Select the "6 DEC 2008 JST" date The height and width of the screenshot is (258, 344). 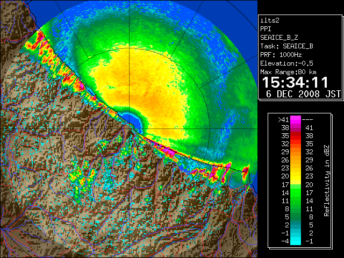[x=304, y=94]
